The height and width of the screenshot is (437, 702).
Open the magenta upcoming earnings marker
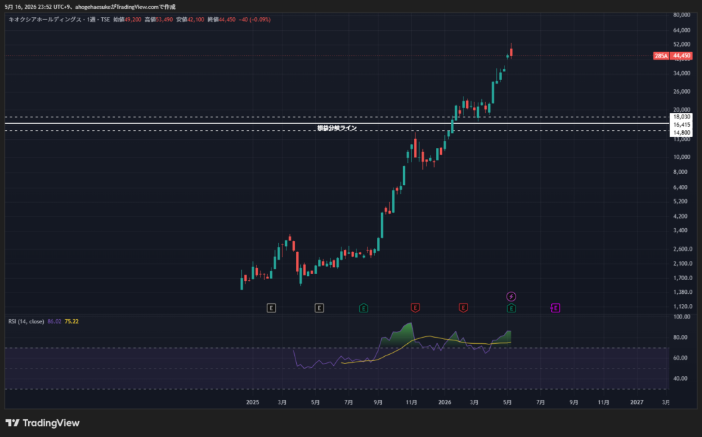[x=555, y=308]
